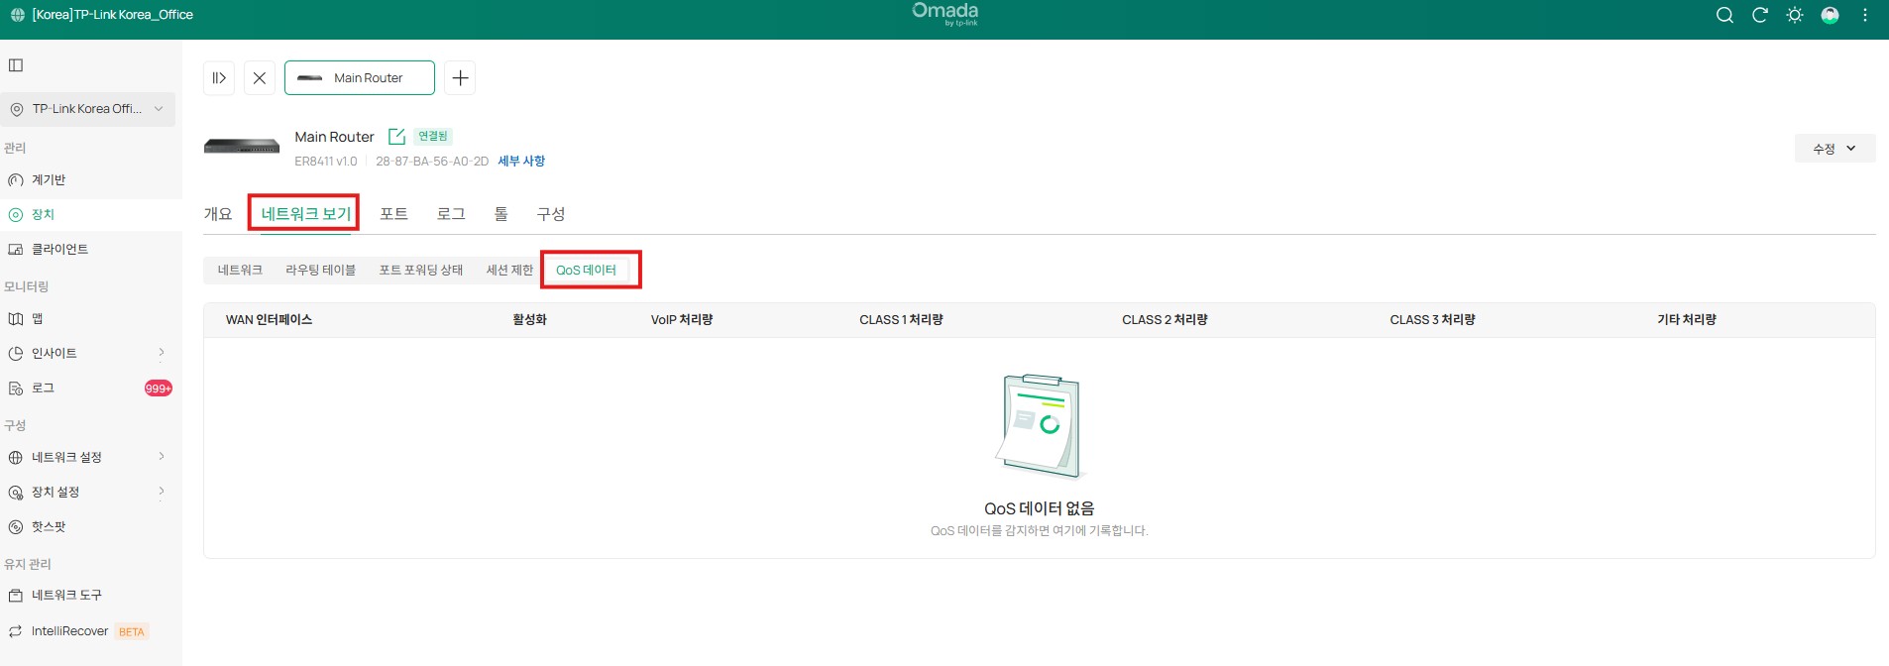Click the CLASS 1 처리량 column header
1889x666 pixels.
[901, 320]
